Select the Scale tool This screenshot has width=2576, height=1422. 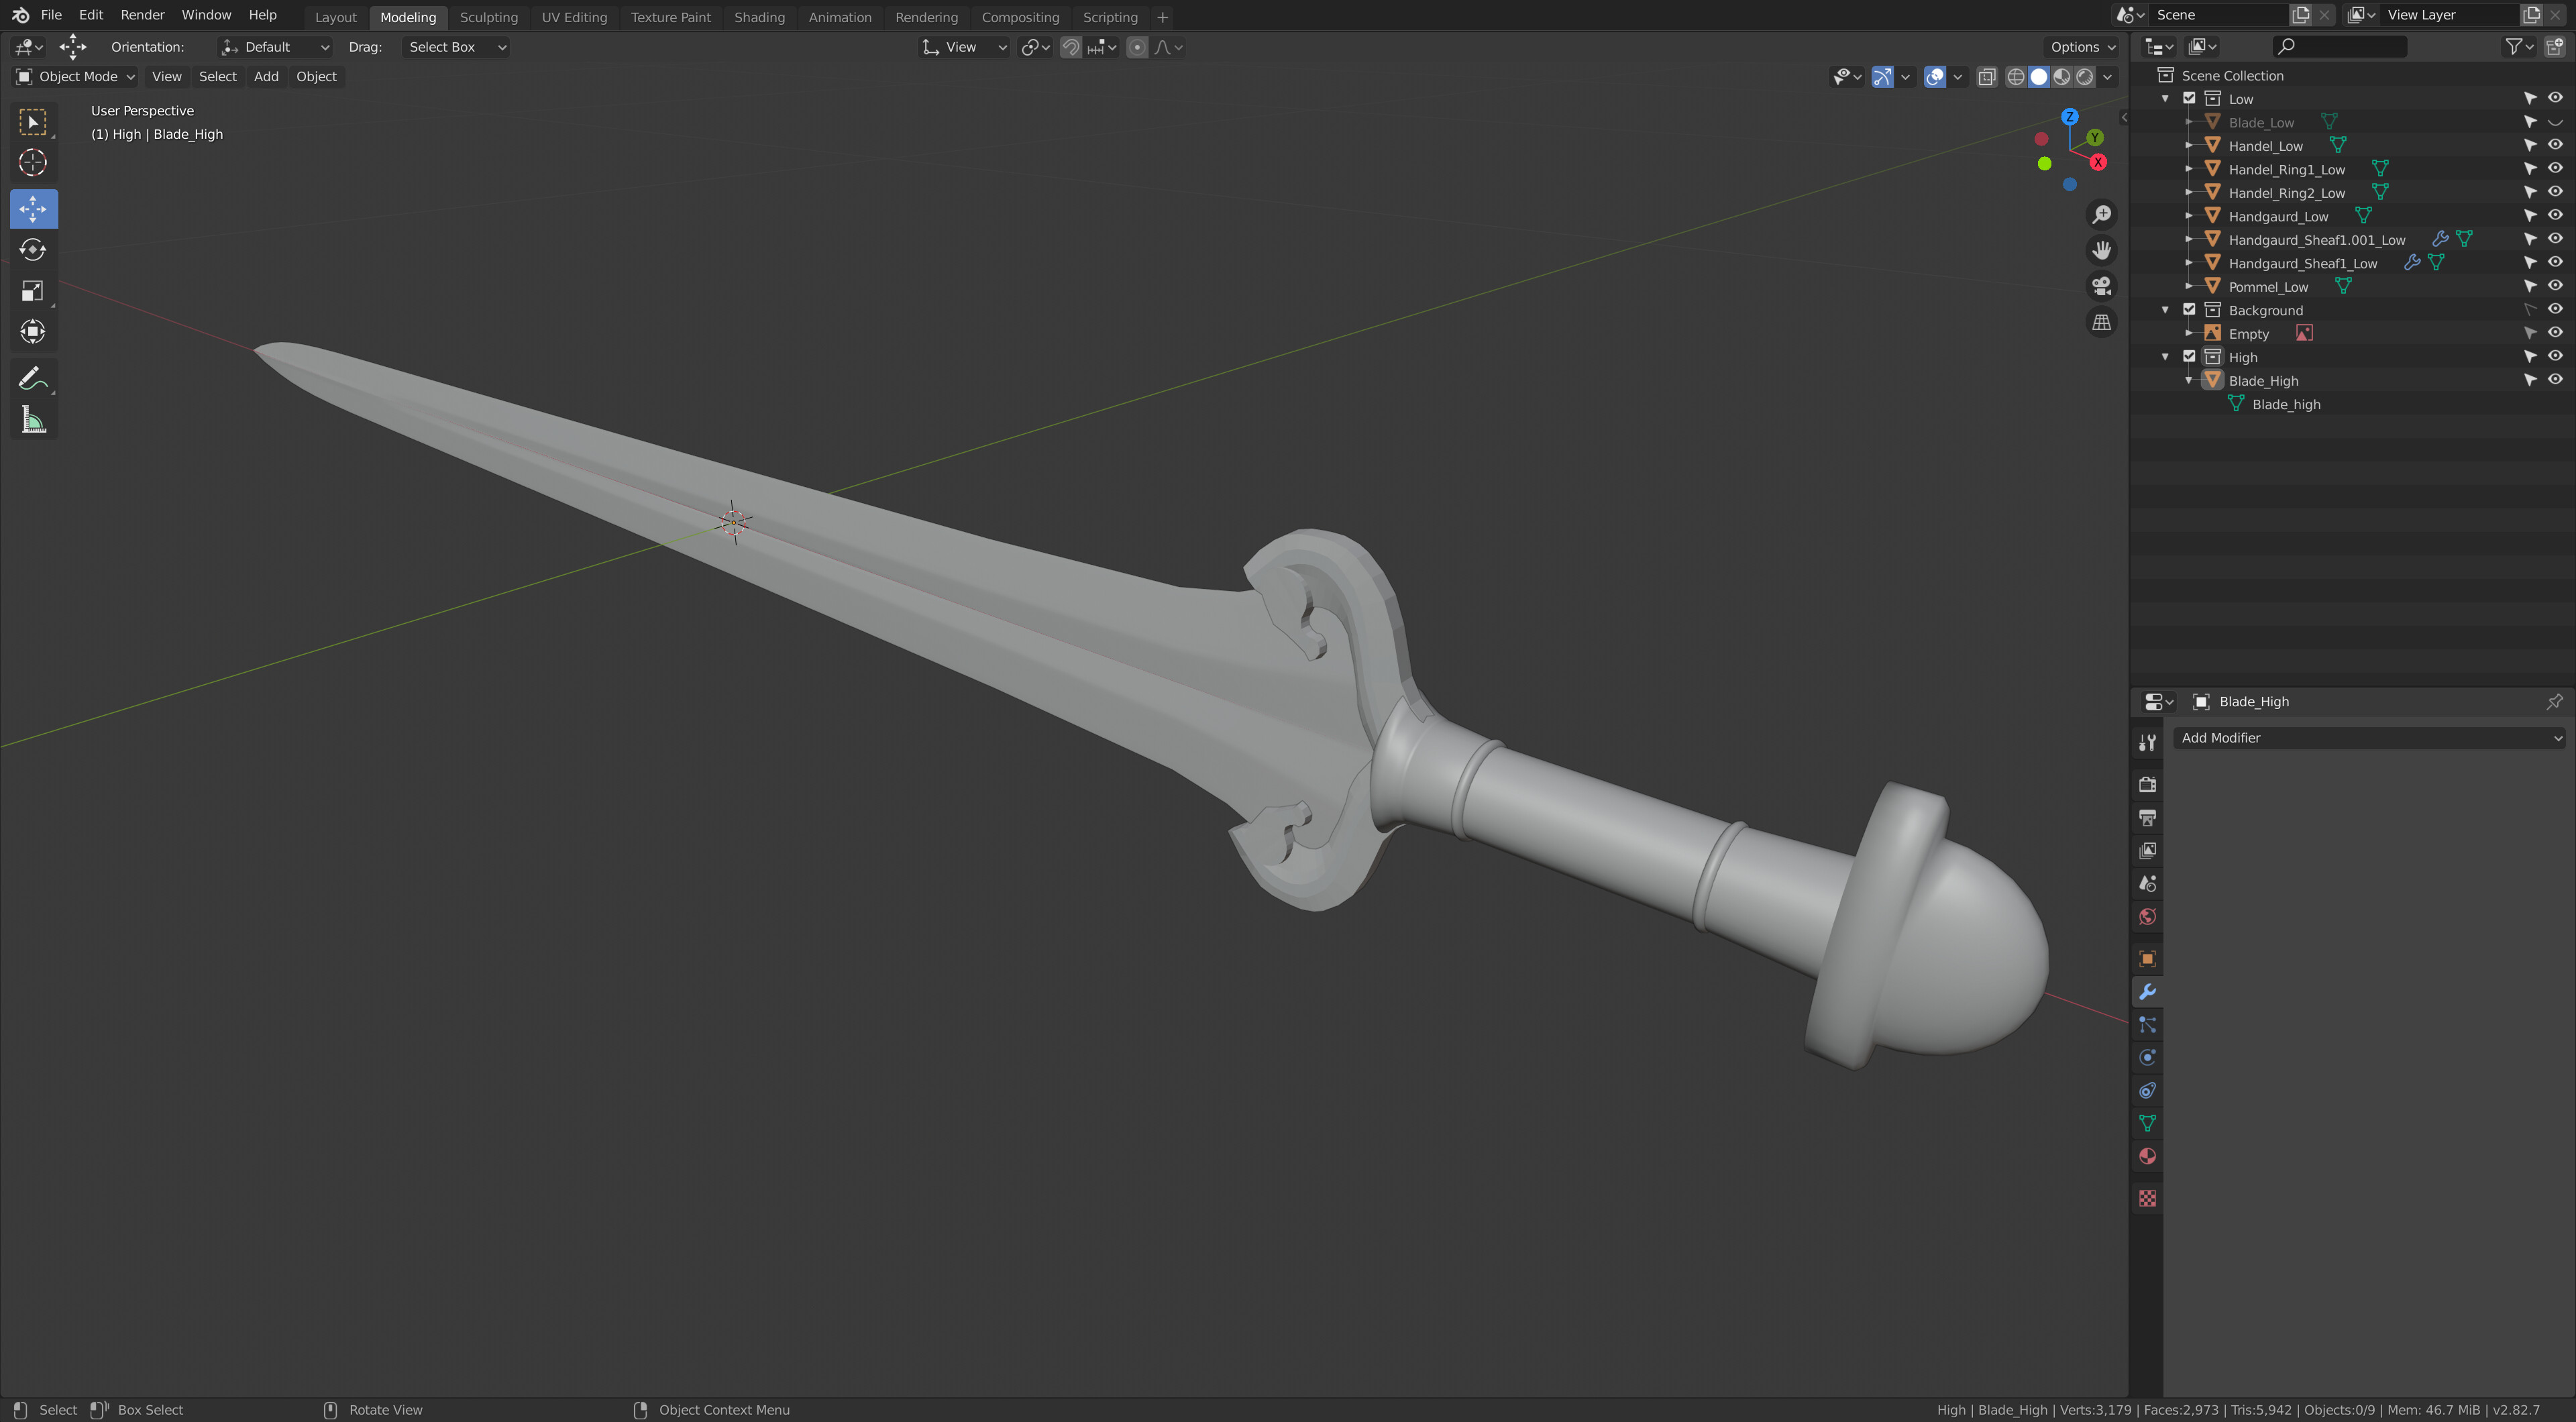33,291
